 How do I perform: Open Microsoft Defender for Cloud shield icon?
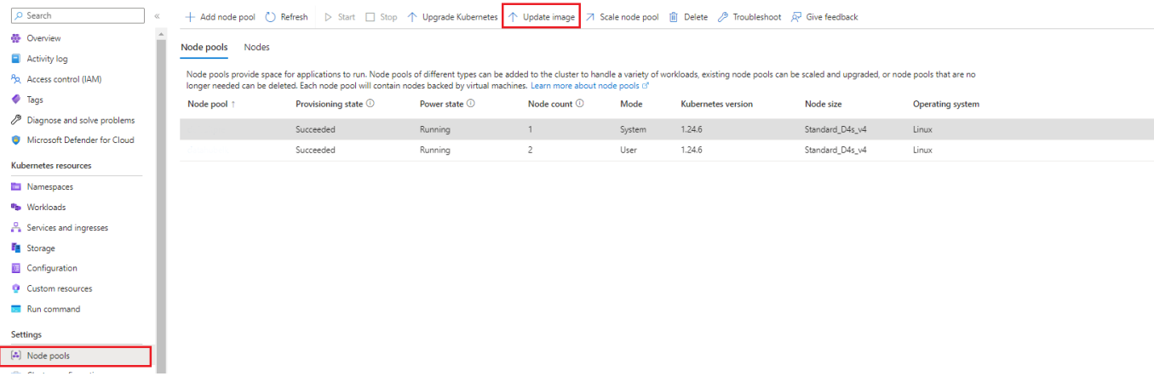tap(16, 140)
